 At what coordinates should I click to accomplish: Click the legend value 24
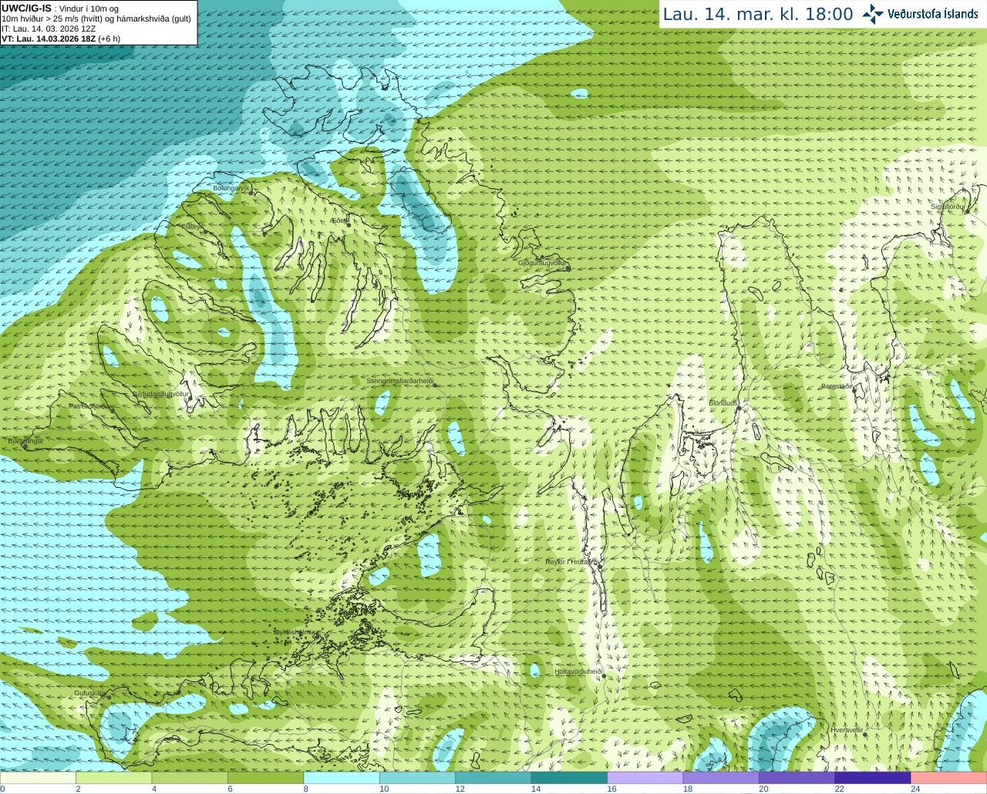(915, 789)
